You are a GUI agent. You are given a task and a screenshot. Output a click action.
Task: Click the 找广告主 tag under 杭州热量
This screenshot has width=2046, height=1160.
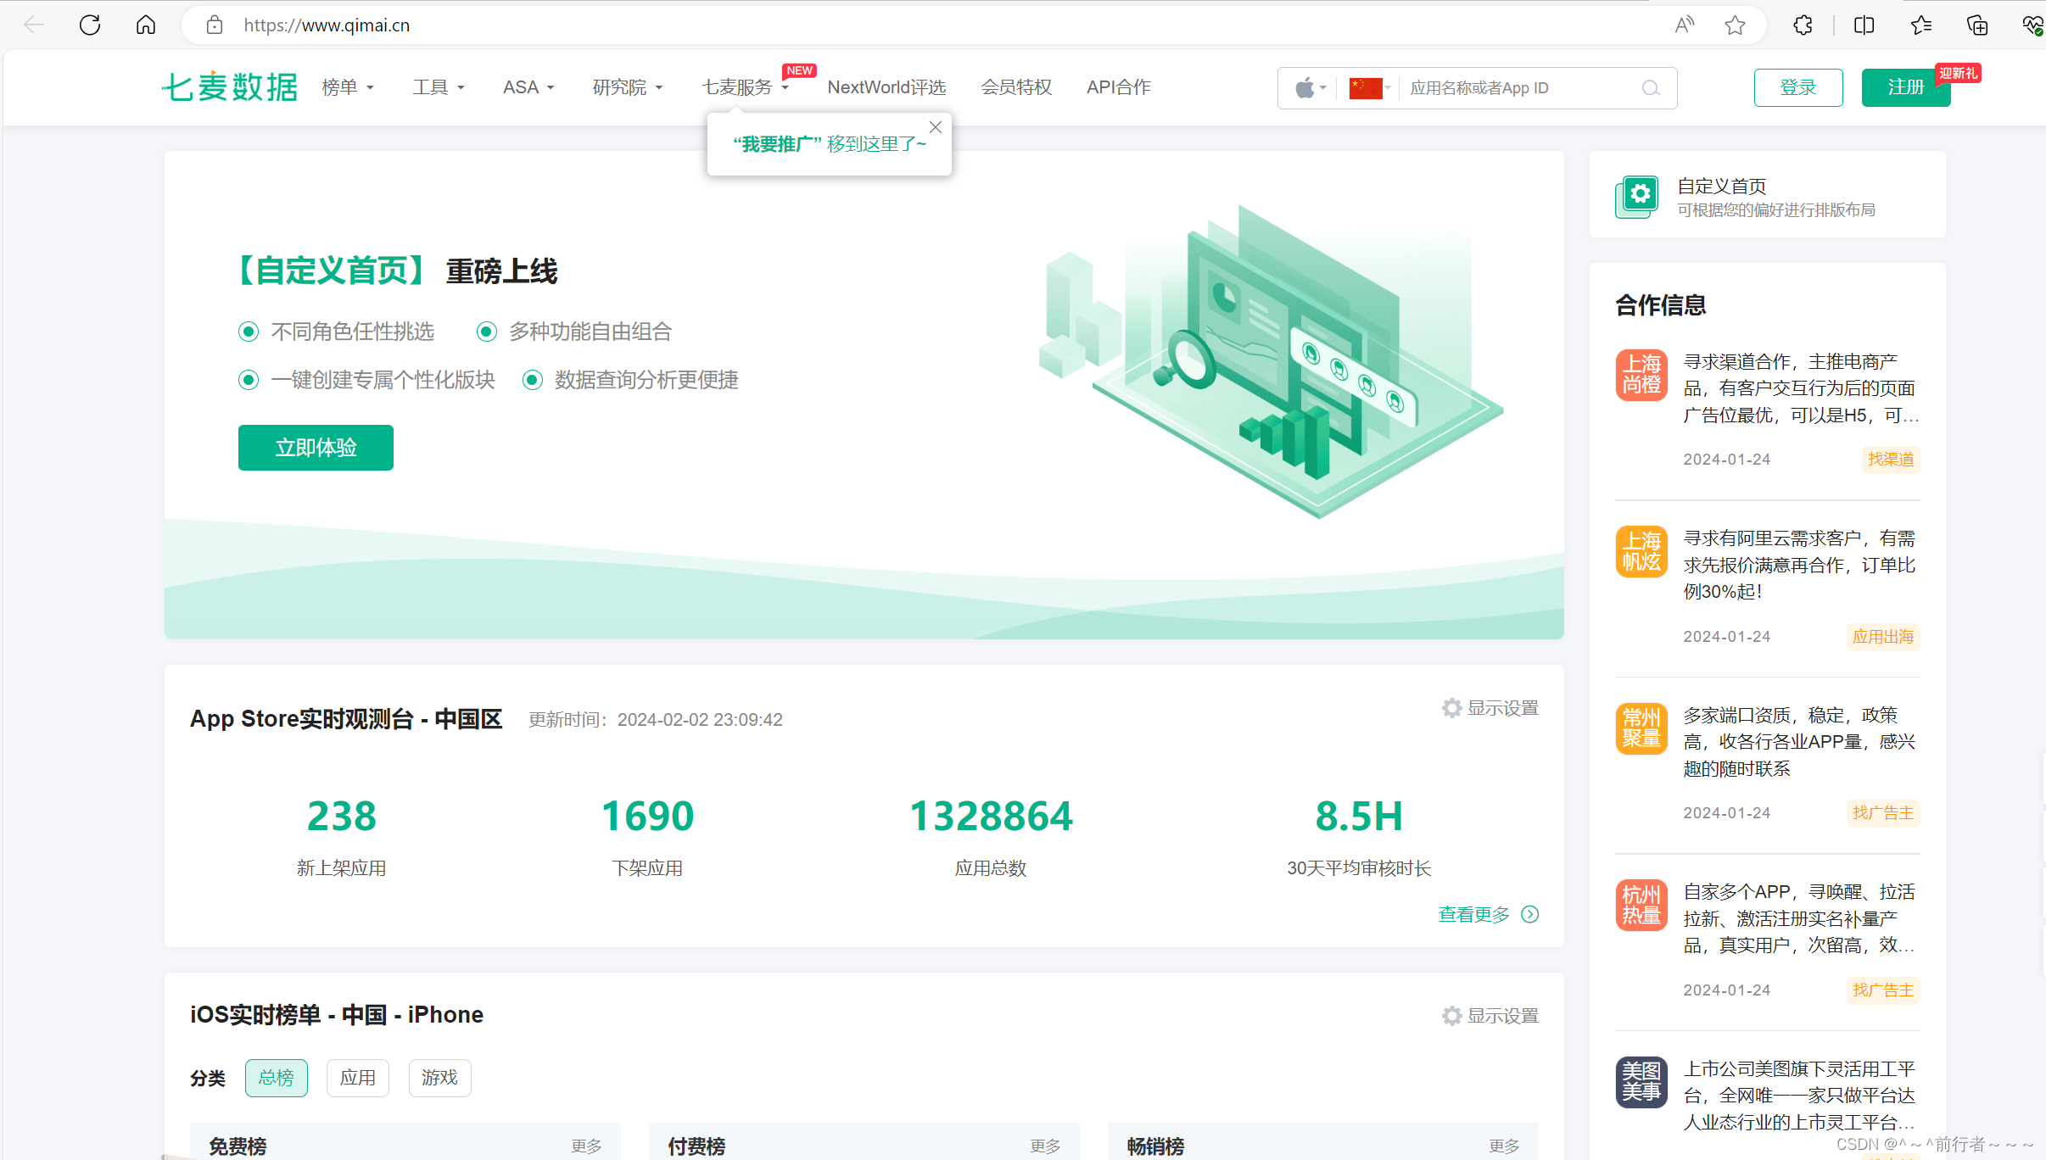[x=1883, y=990]
